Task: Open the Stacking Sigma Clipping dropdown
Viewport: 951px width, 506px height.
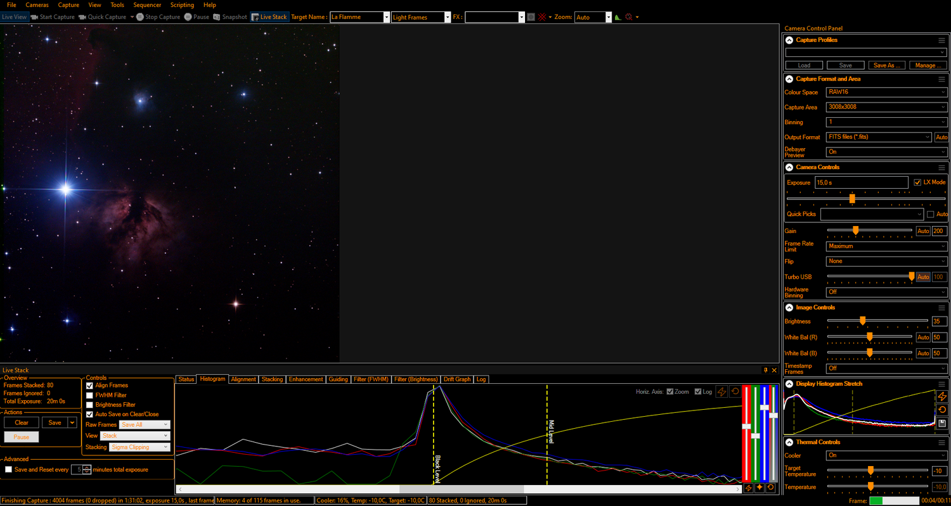Action: tap(139, 447)
